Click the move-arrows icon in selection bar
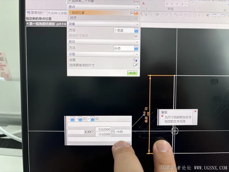The height and width of the screenshot is (172, 229). tap(157, 14)
